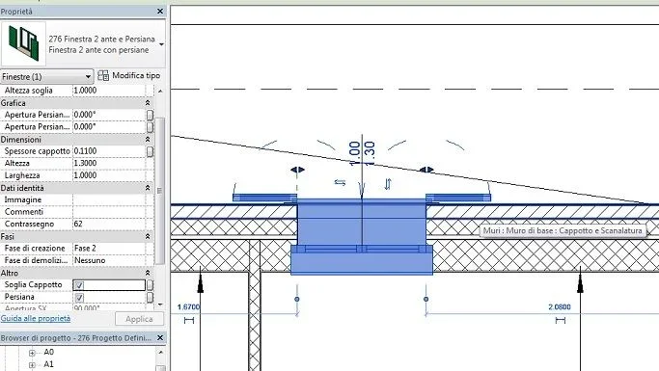Click the Modifica tipo edit type icon
This screenshot has height=371, width=659.
(x=103, y=75)
